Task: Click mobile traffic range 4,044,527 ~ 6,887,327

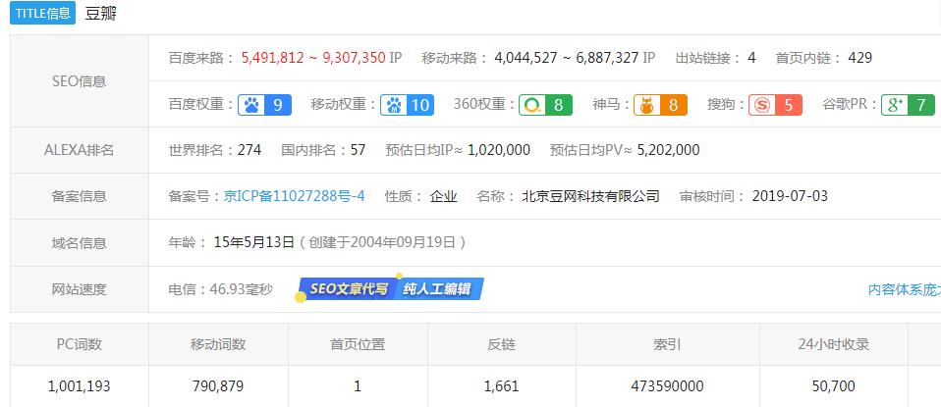Action: click(567, 58)
